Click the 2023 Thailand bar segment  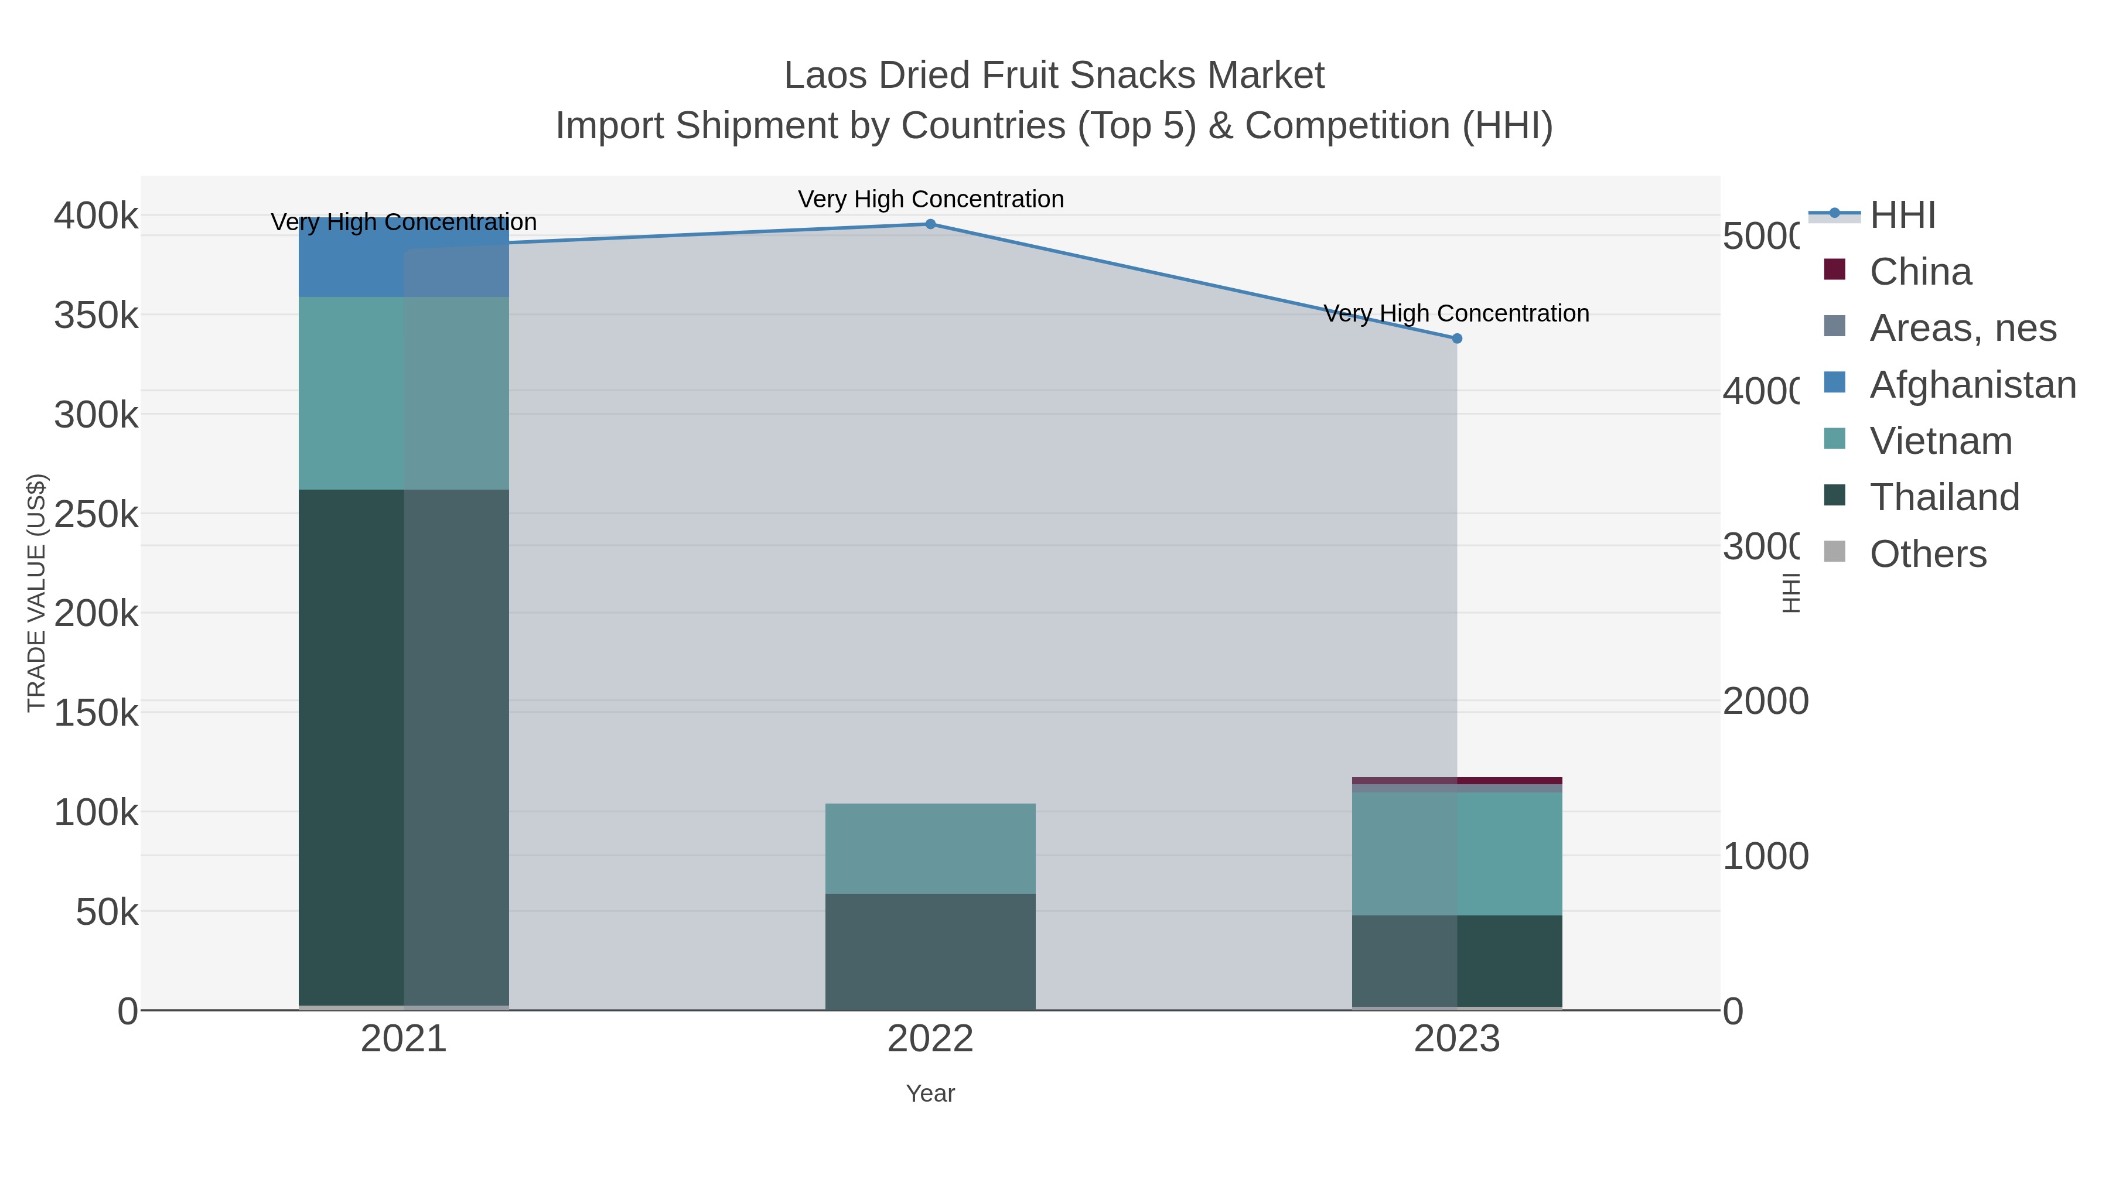click(1456, 961)
